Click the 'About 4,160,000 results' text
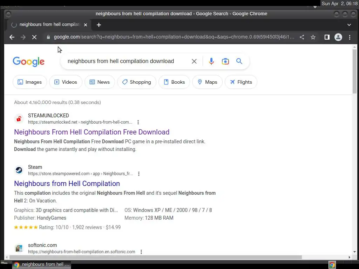The width and height of the screenshot is (359, 269). tap(57, 103)
